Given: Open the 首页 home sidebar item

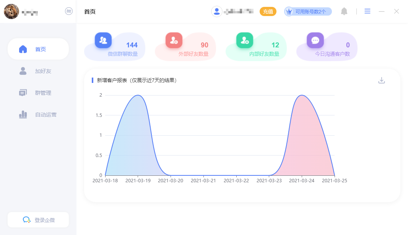Looking at the screenshot, I should point(38,49).
